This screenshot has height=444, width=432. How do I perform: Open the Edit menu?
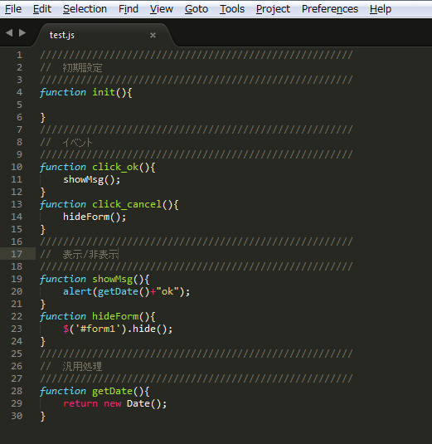pyautogui.click(x=42, y=9)
